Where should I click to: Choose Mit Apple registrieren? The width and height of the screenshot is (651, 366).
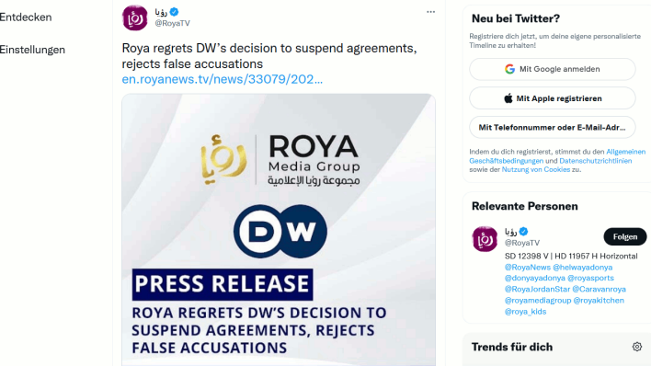pos(553,98)
